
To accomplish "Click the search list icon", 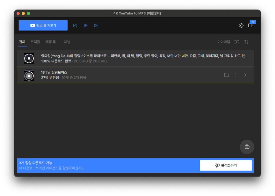I will [237, 42].
